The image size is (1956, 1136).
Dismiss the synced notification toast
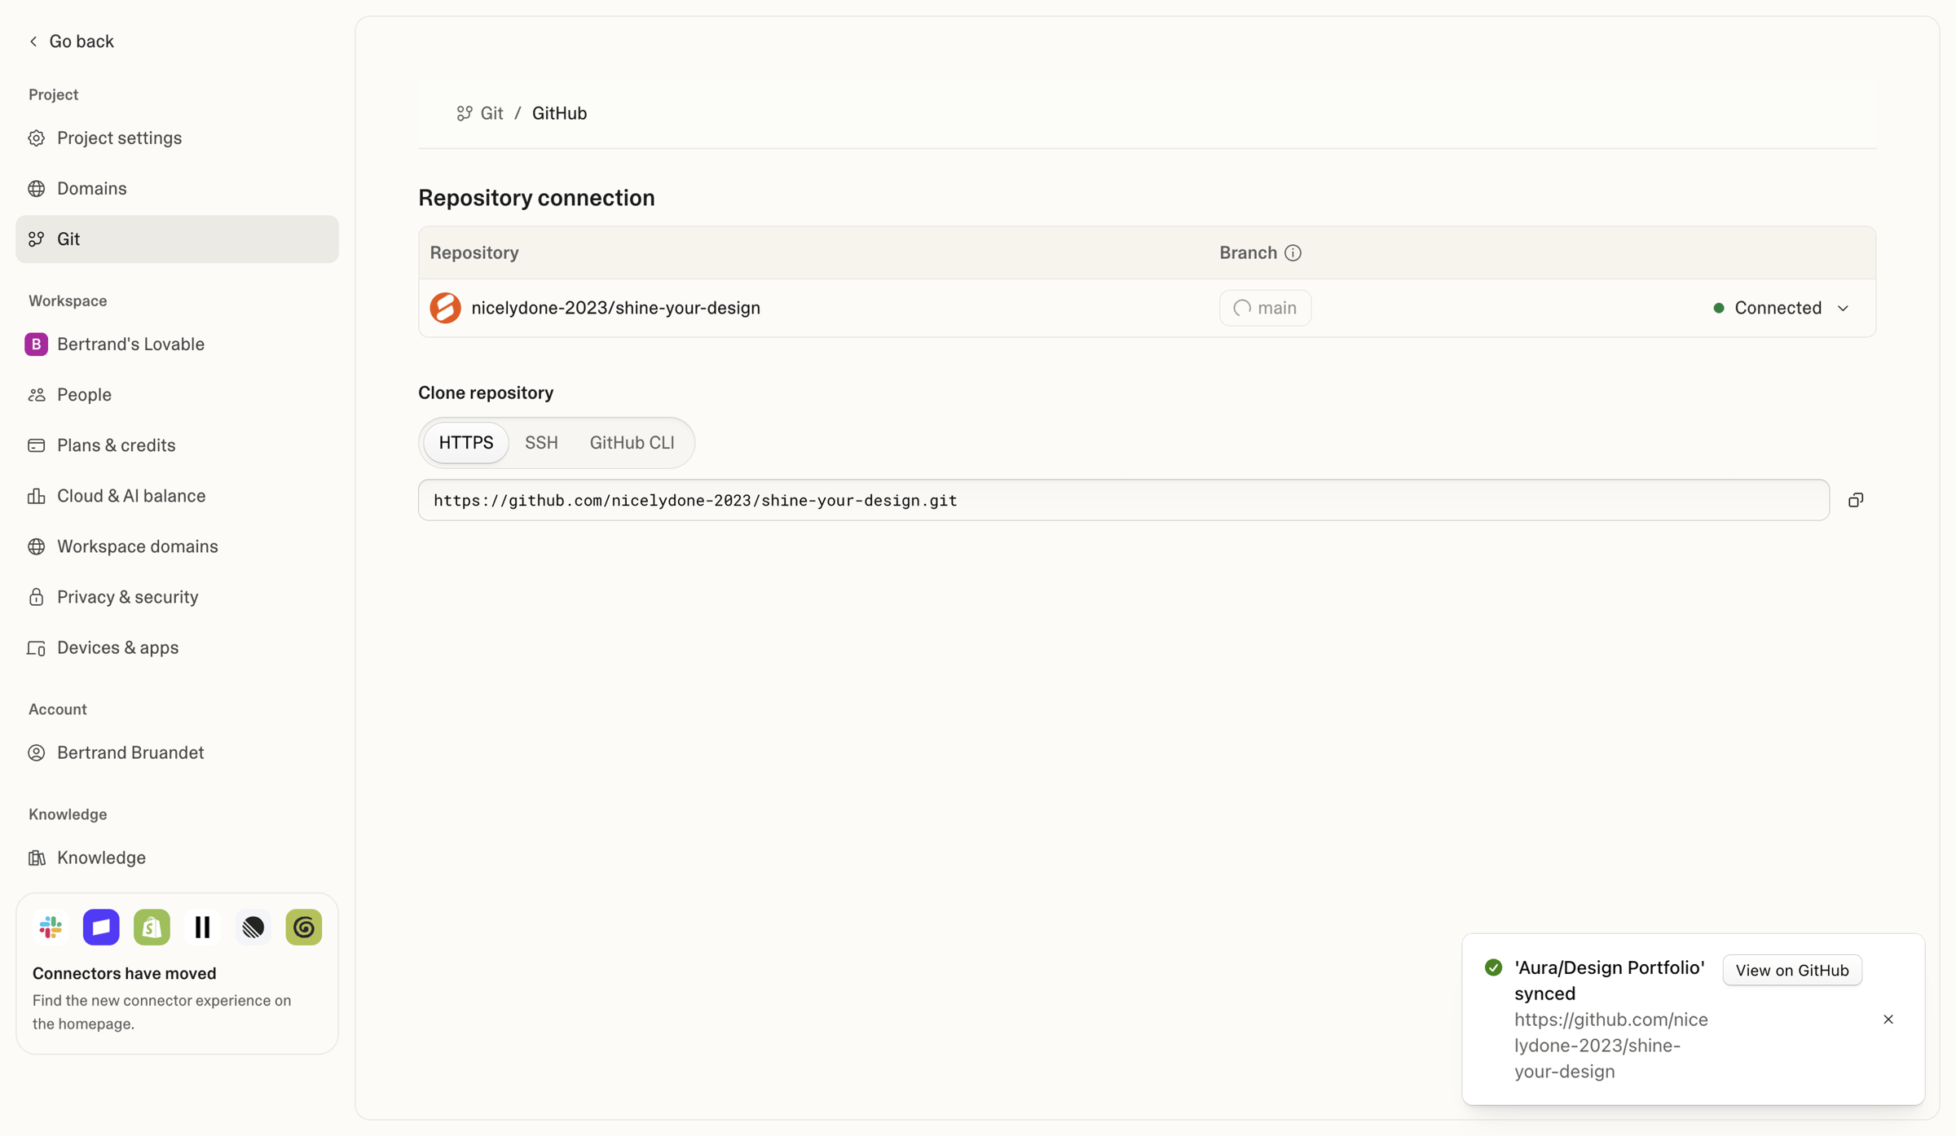(x=1888, y=1020)
